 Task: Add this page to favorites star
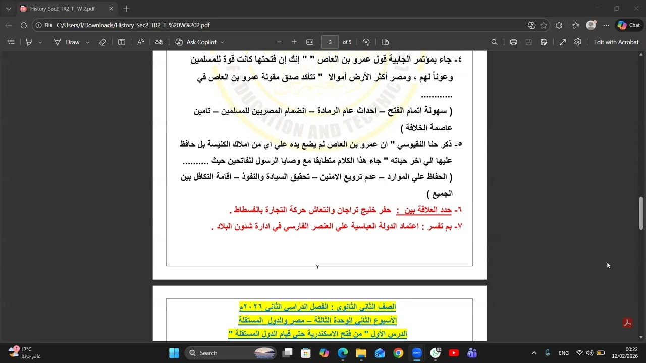point(544,25)
